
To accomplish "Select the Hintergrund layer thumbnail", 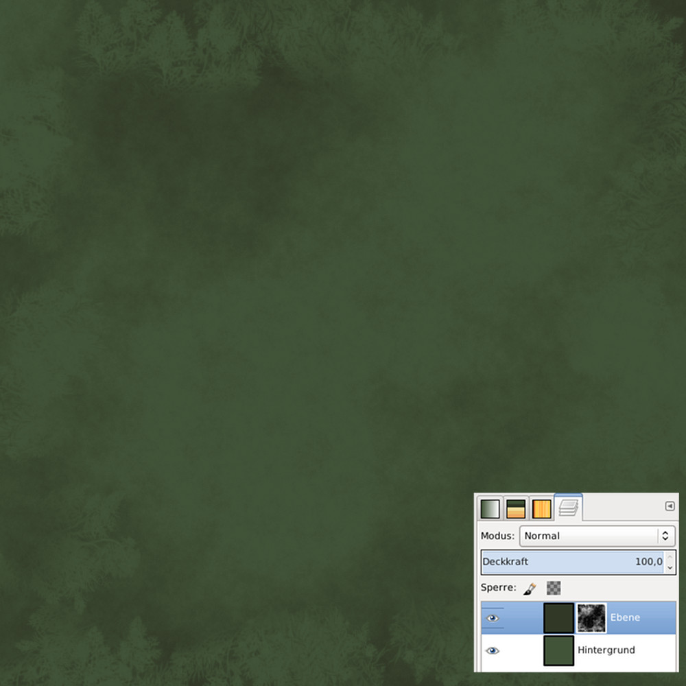I will coord(558,650).
